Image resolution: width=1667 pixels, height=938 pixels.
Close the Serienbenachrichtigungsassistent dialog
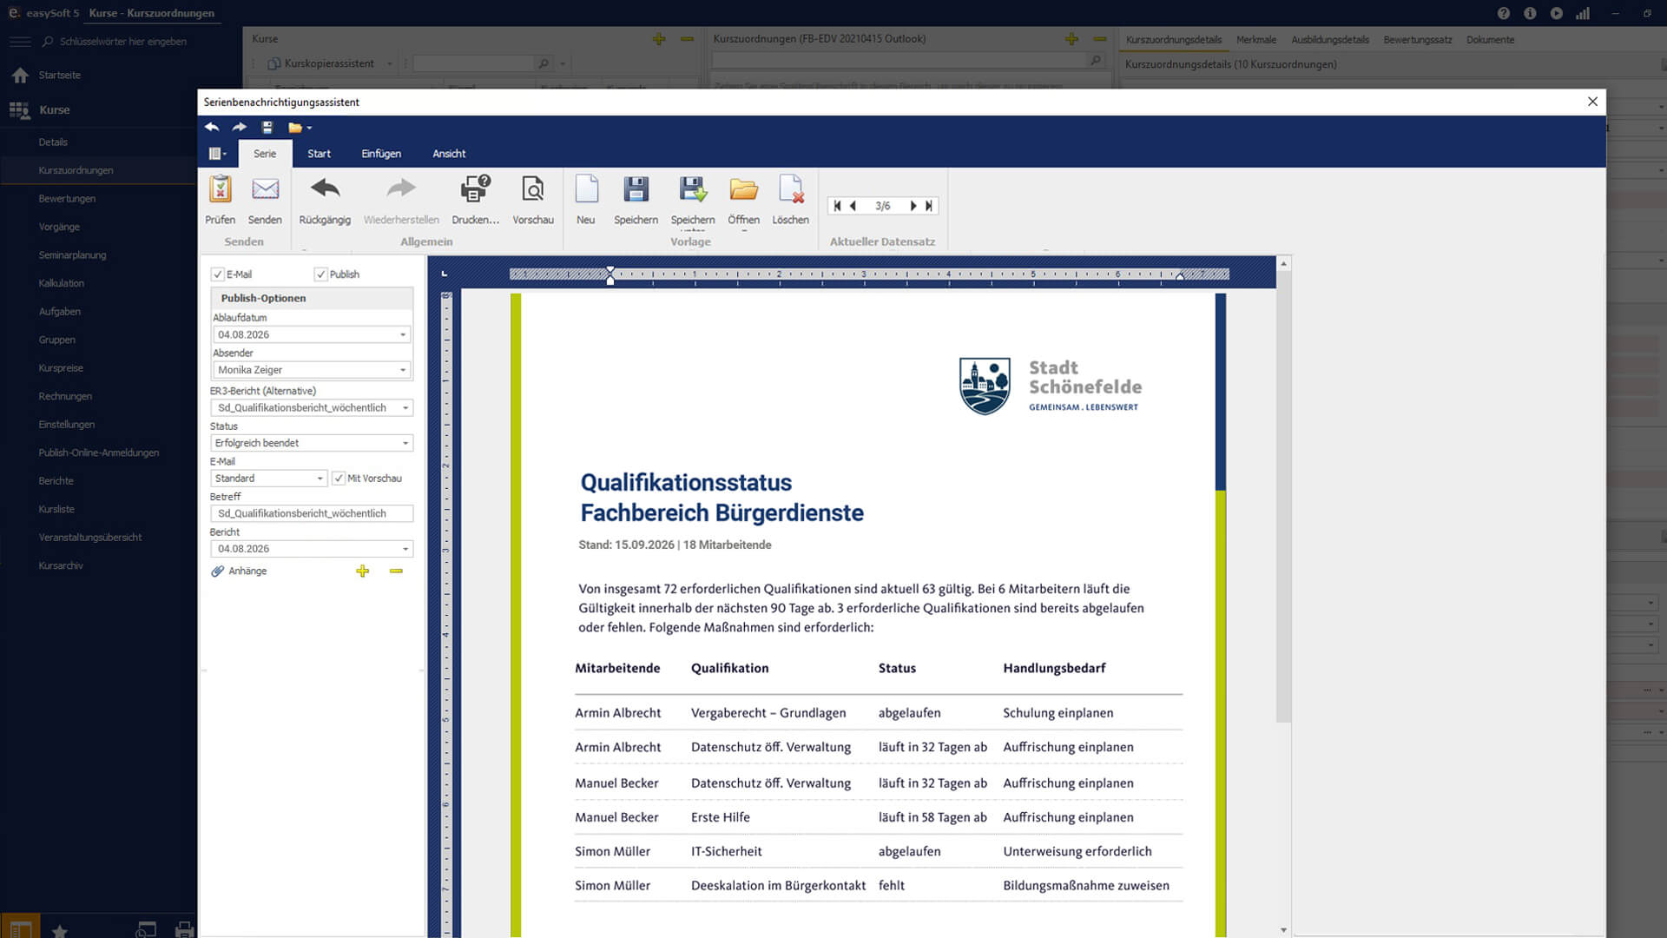(x=1592, y=102)
